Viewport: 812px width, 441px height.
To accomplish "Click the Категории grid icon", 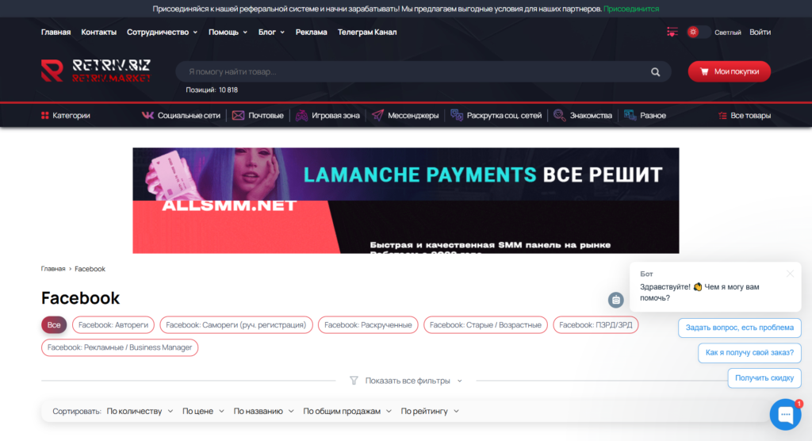I will pos(45,116).
